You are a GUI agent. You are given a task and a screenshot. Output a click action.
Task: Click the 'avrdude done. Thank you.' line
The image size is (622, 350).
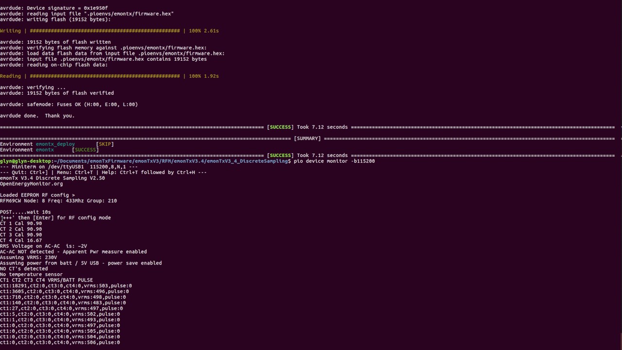[x=37, y=116]
